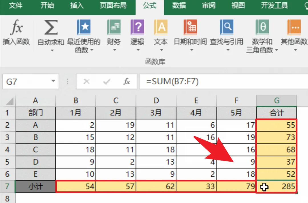Switch to the Data (数据) tab
The height and width of the screenshot is (203, 308).
179,5
